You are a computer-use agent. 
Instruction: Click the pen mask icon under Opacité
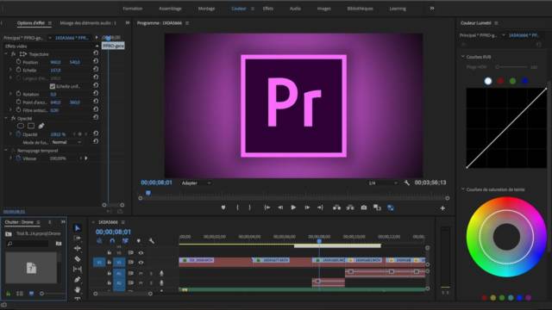tap(41, 126)
